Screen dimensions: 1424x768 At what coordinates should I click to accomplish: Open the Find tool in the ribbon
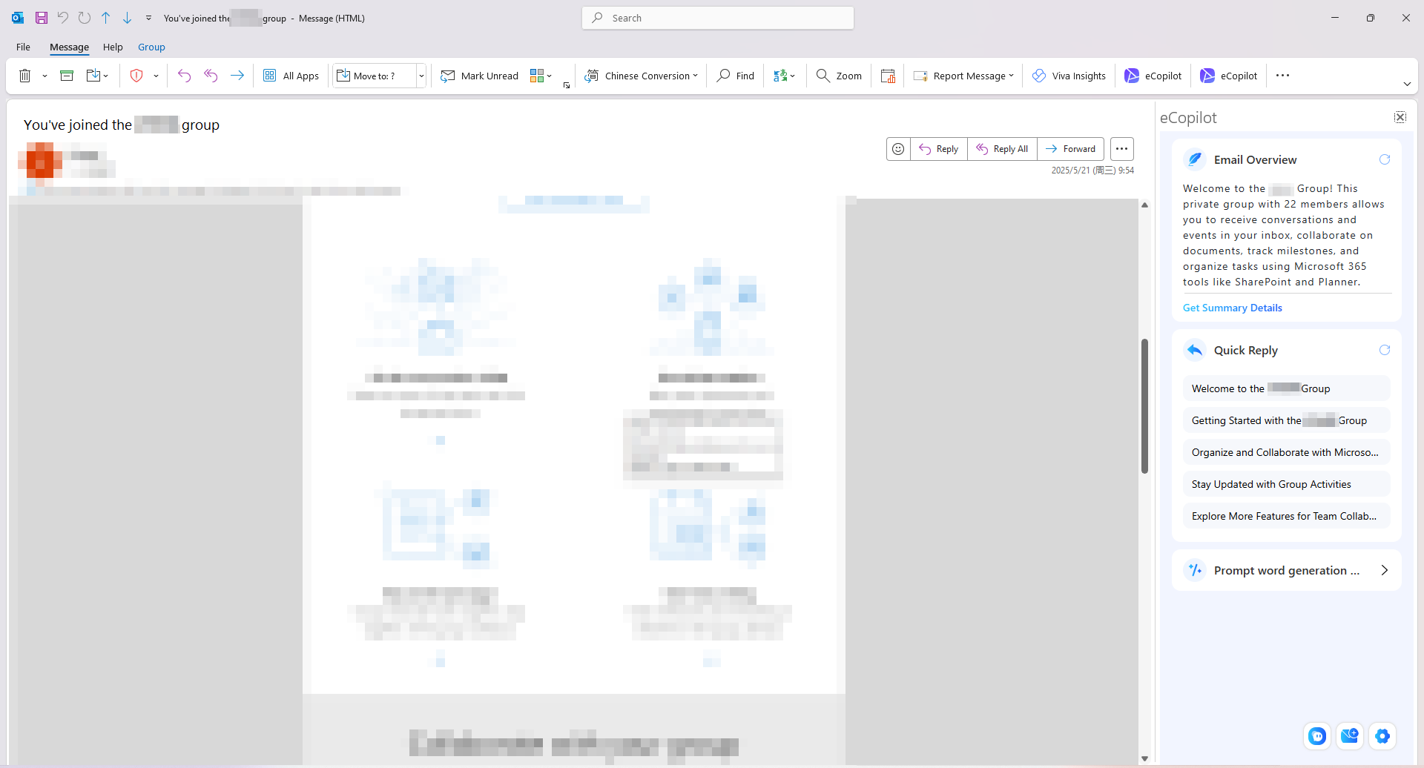tap(734, 75)
